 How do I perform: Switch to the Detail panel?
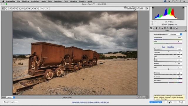[x=157, y=28]
